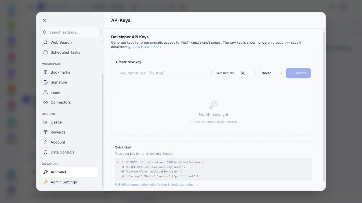Screen dimensions: 362x203
Task: Click the API Keys key icon in sidebar
Action: [46, 172]
